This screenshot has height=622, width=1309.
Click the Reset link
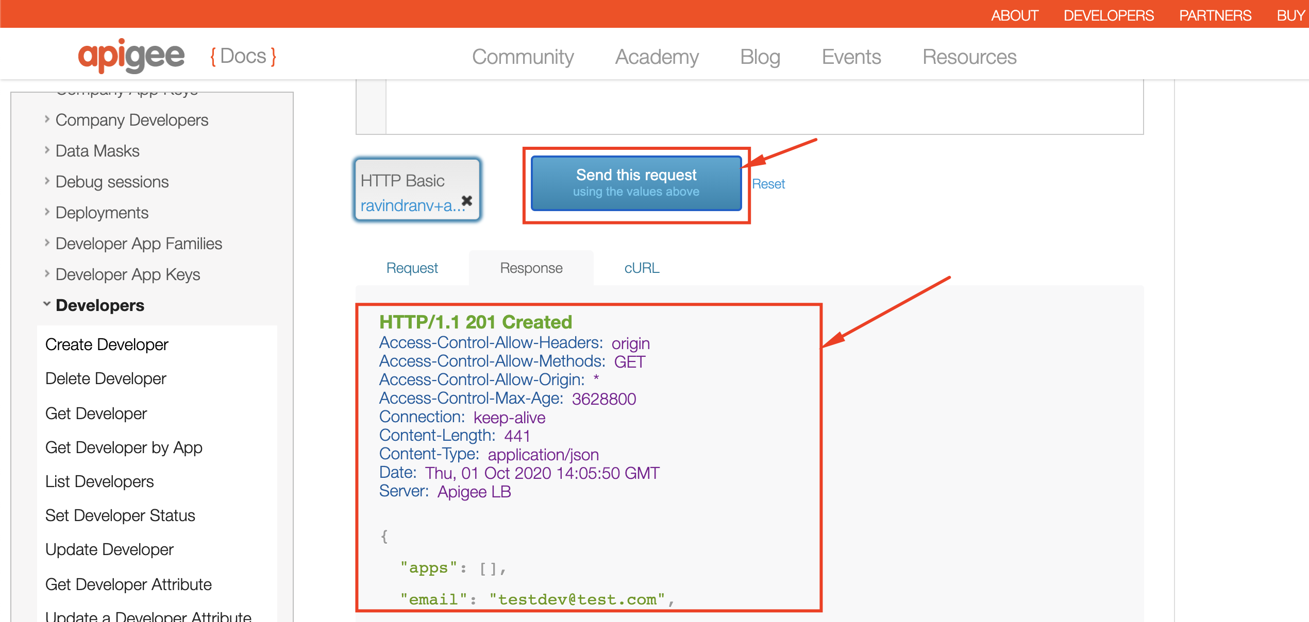click(x=768, y=184)
